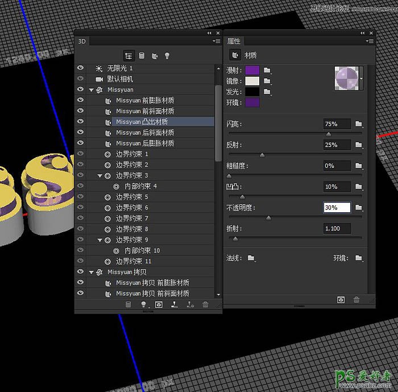
Task: Select Missyuan 前膨胀材质 material
Action: point(145,100)
